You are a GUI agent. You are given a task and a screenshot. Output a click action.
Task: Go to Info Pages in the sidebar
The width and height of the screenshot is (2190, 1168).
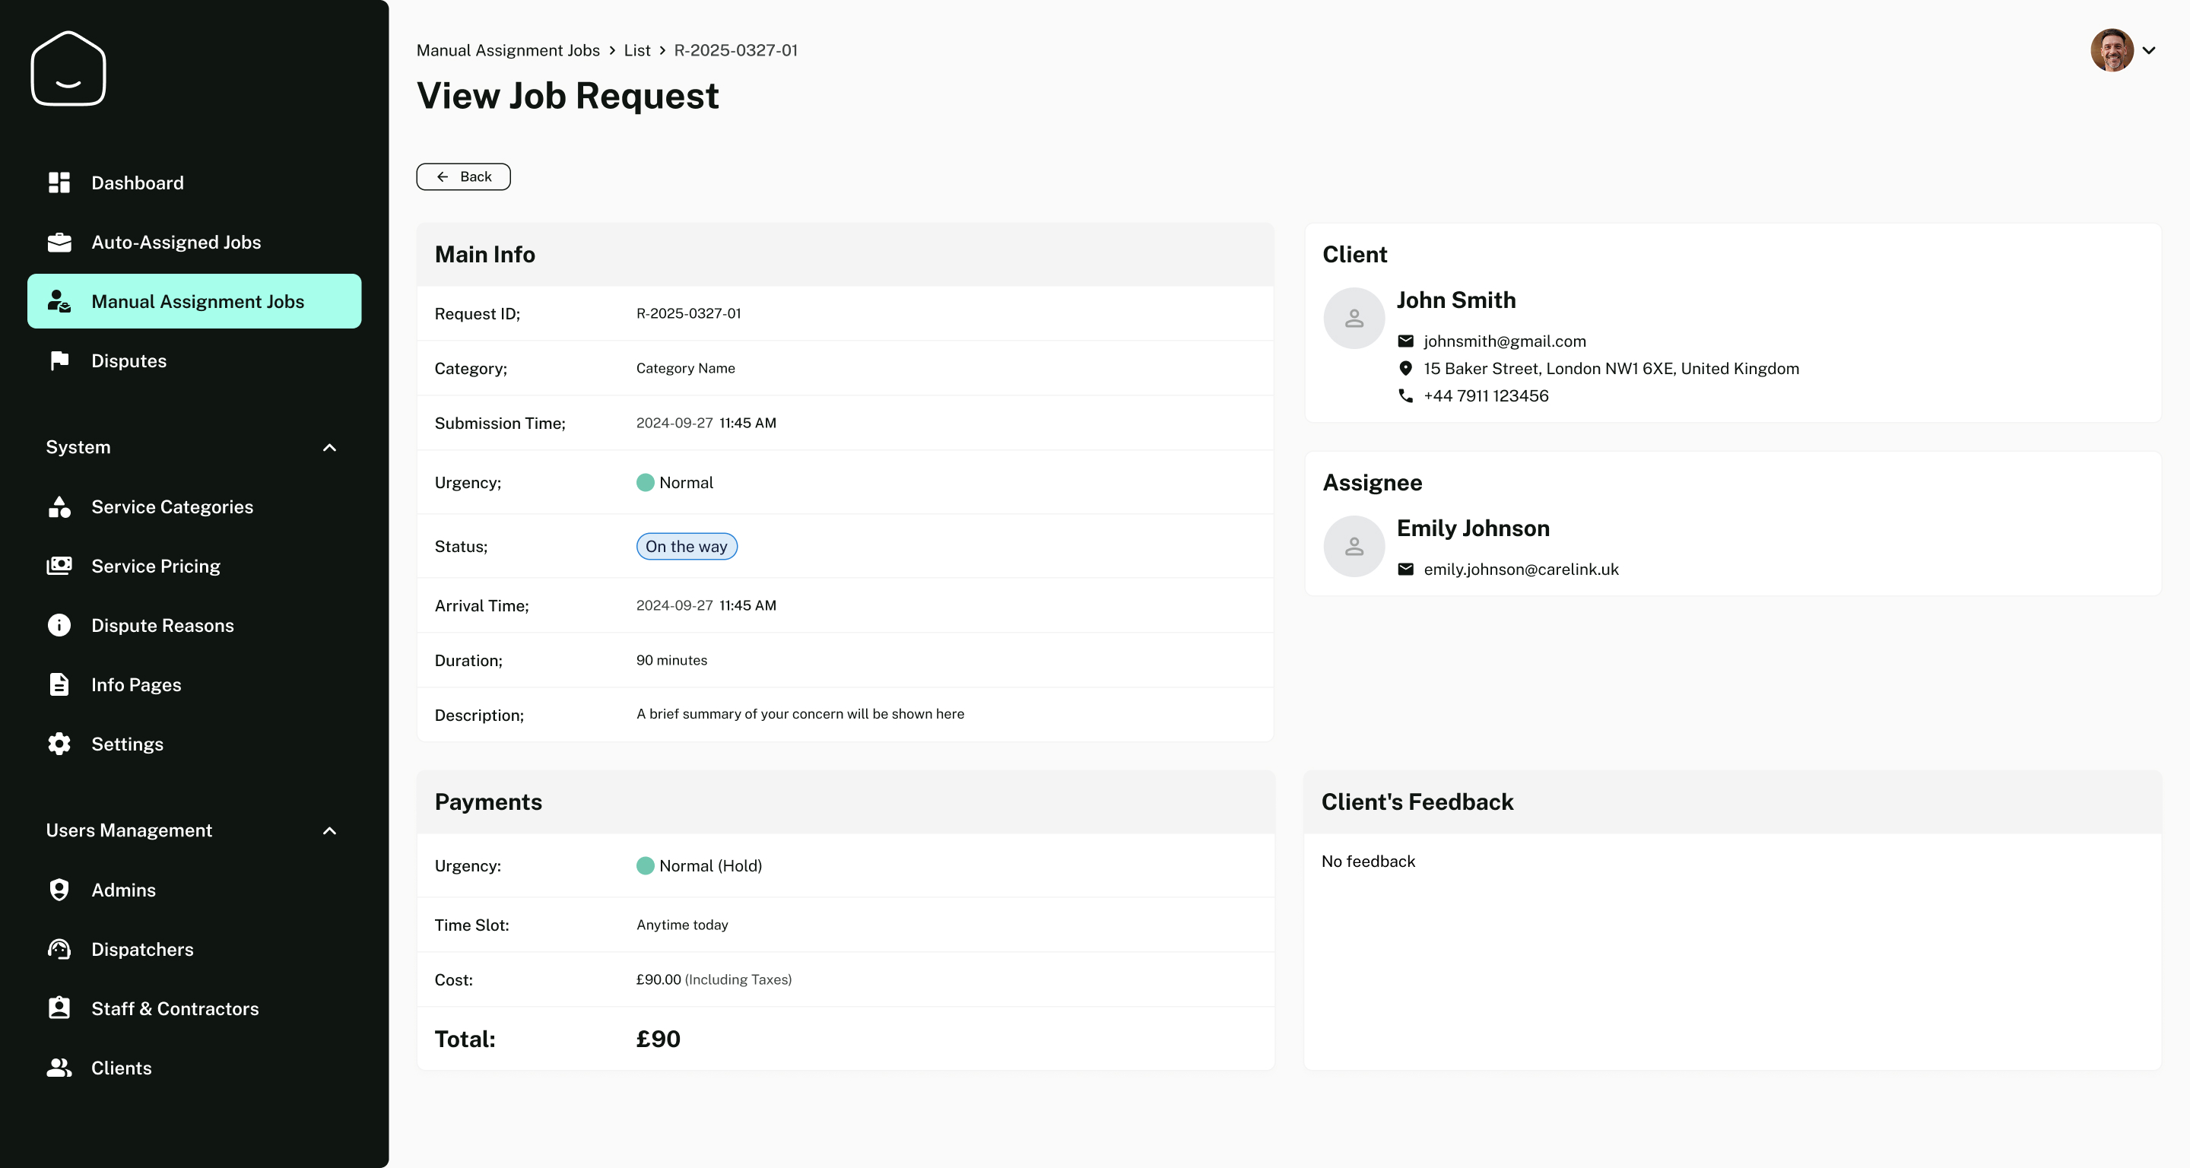(x=136, y=685)
